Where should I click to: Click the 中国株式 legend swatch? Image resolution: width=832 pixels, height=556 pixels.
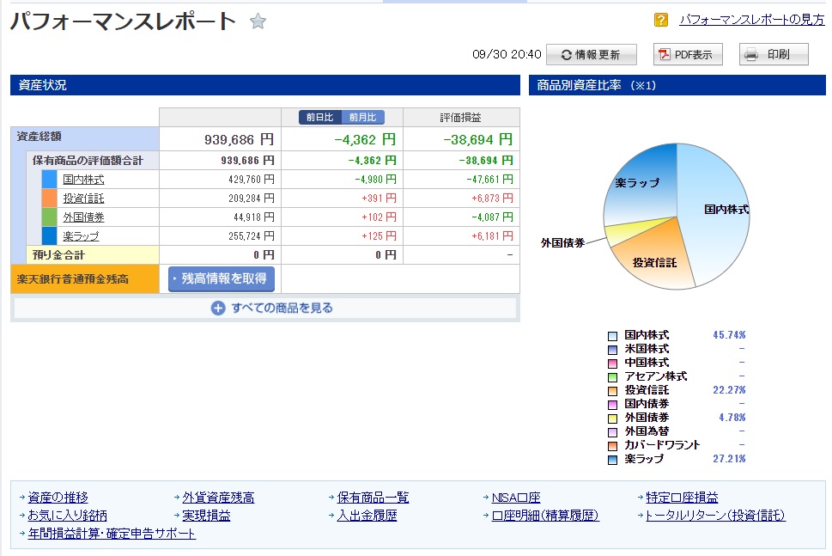[612, 364]
